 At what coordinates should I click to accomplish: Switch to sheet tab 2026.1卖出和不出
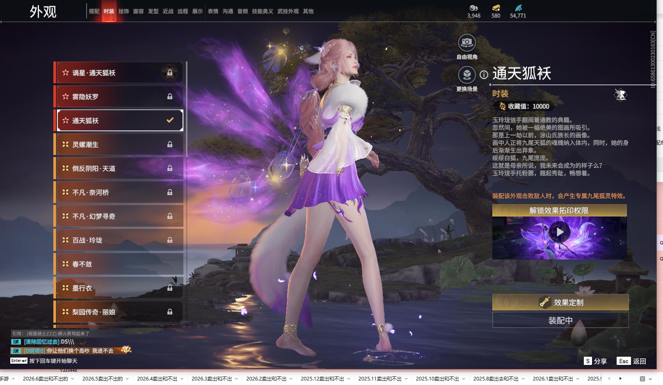553,378
